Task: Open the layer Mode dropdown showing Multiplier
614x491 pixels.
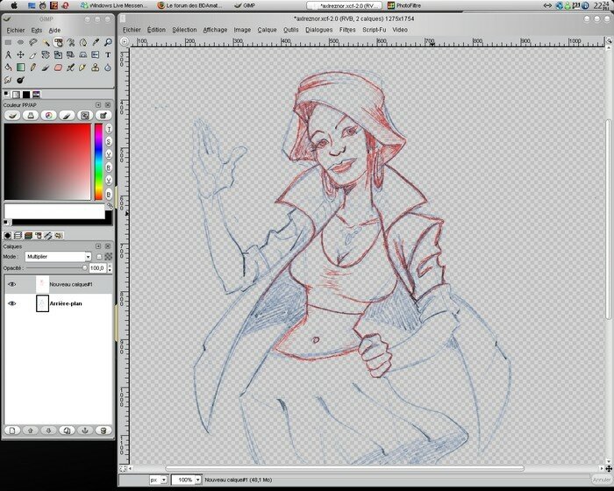Action: (x=59, y=257)
